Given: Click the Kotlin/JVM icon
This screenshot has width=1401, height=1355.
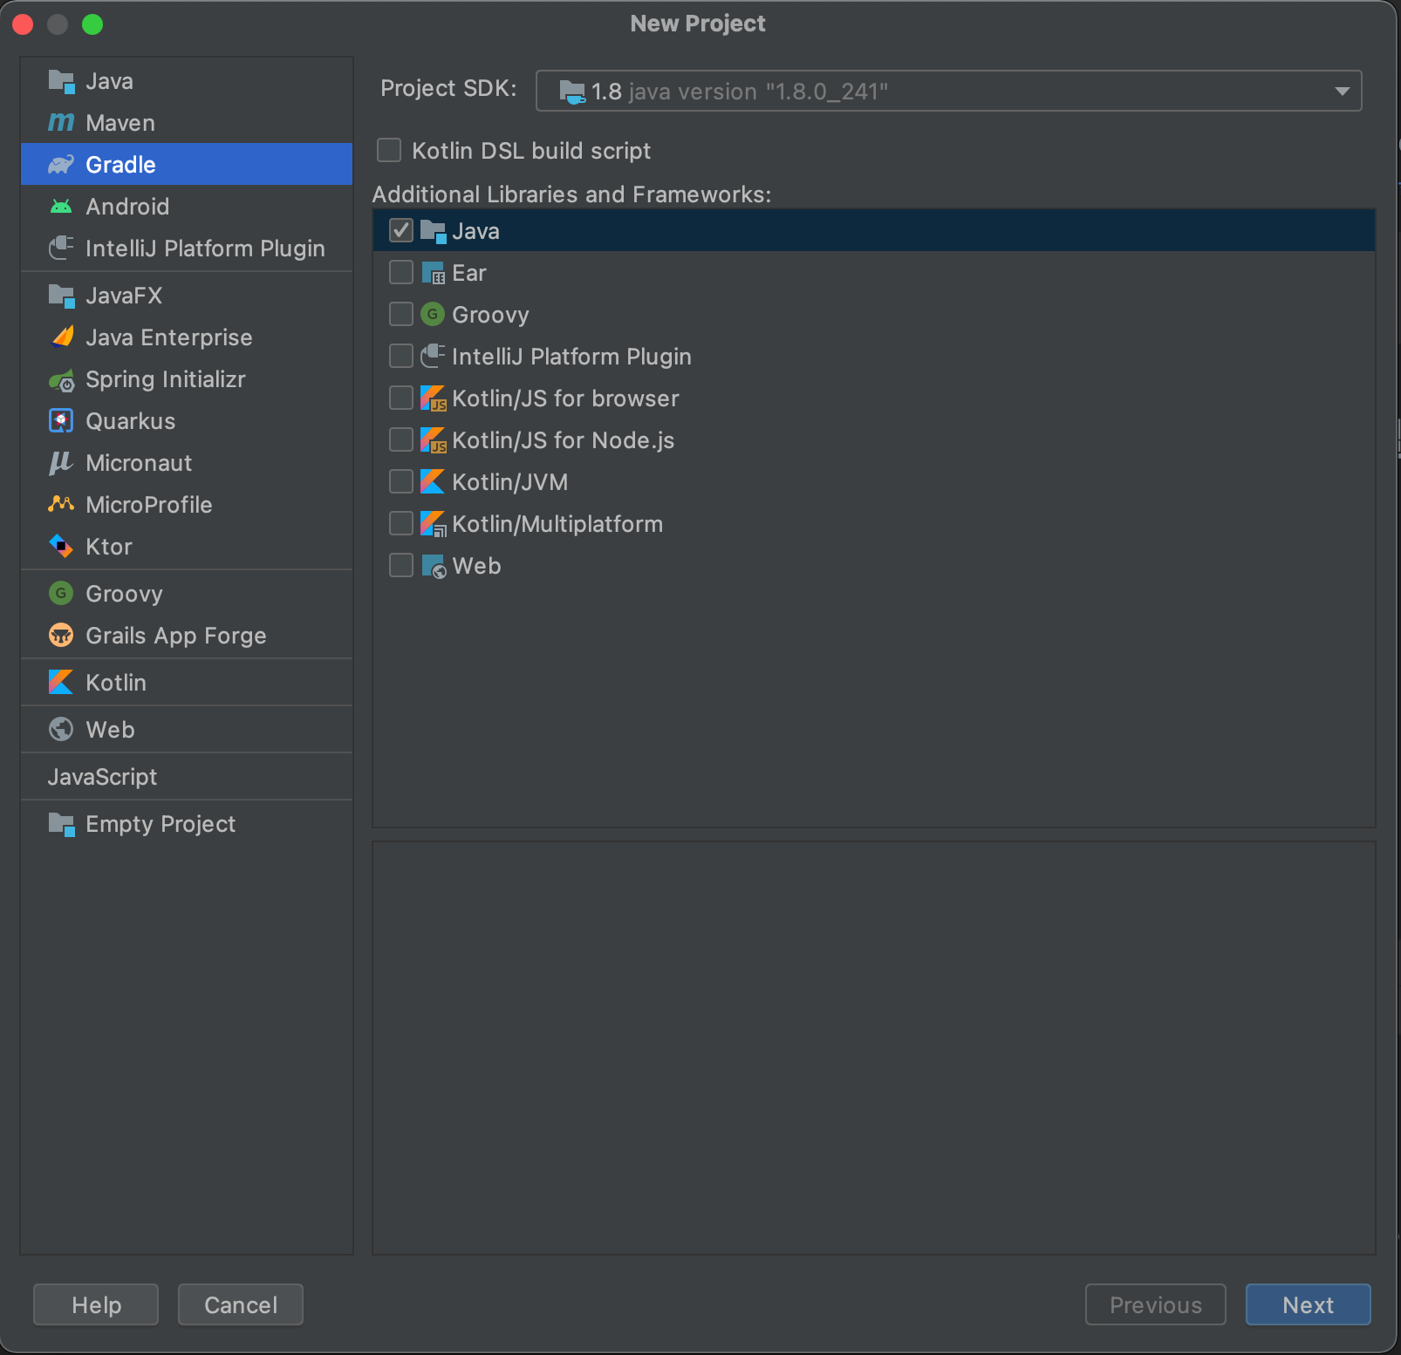Looking at the screenshot, I should tap(433, 482).
